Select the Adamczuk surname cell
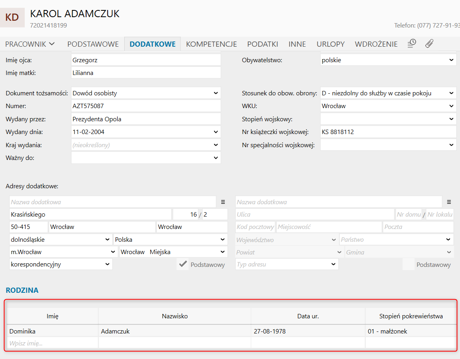 point(175,331)
